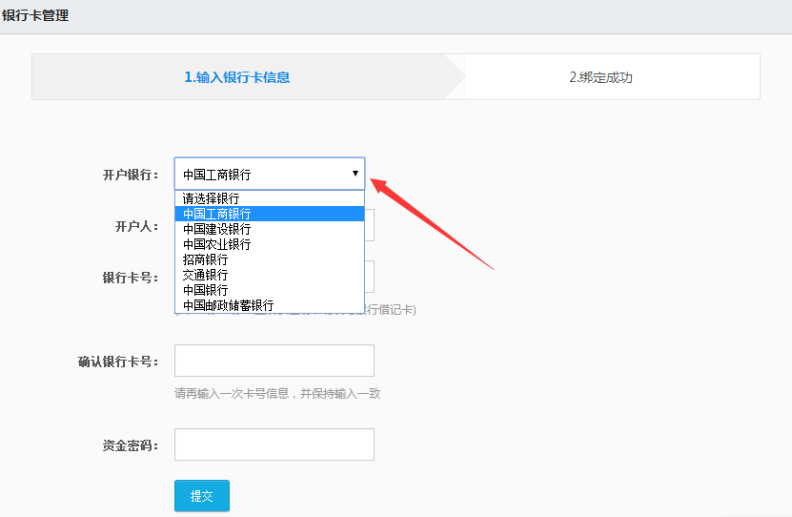The height and width of the screenshot is (517, 792).
Task: Click the 开户人 label
Action: coord(136,226)
